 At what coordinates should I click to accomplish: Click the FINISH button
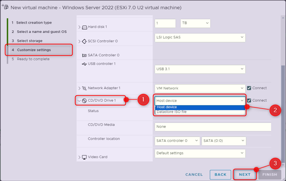270,175
